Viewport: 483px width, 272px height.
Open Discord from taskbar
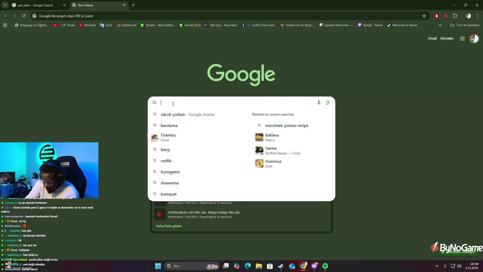point(314,266)
